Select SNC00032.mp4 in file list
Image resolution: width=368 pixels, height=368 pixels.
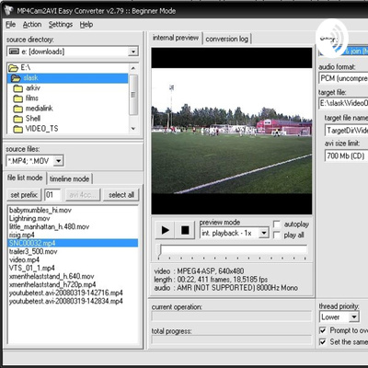click(73, 243)
